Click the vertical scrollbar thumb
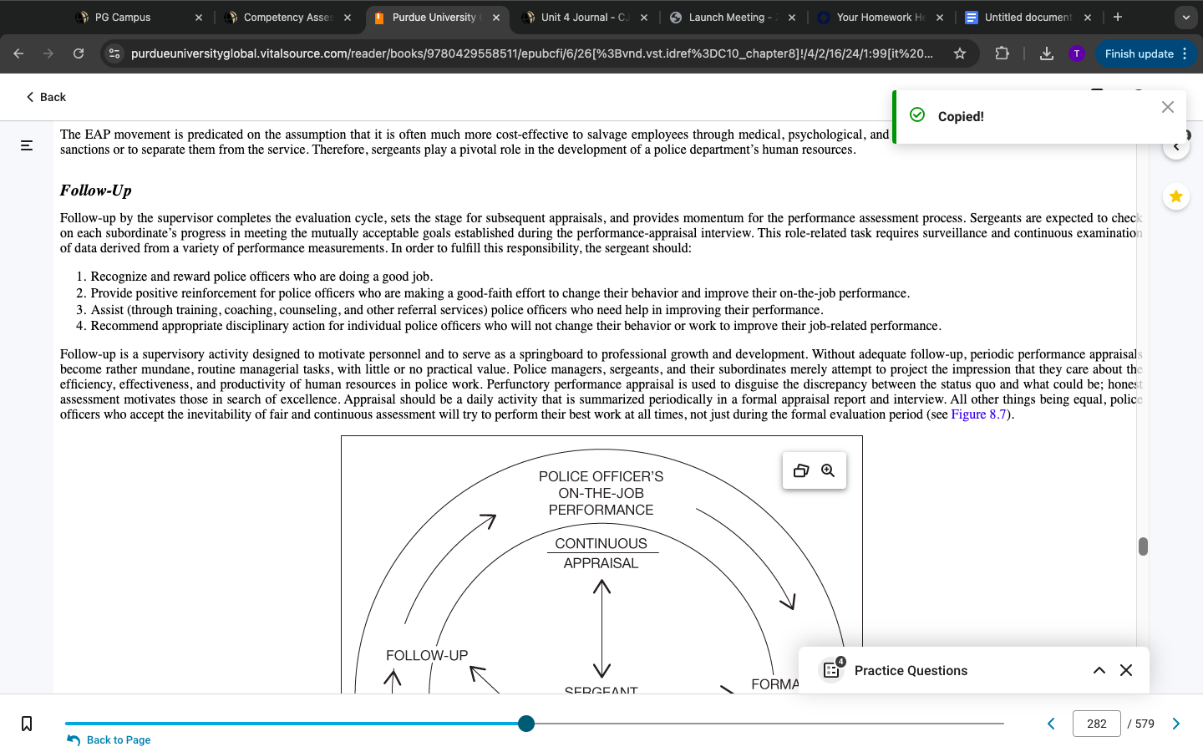 (1143, 546)
